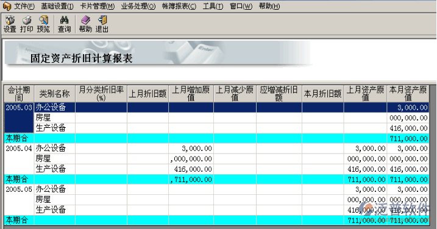Open the 工具(T) menu
The height and width of the screenshot is (229, 437).
(213, 6)
